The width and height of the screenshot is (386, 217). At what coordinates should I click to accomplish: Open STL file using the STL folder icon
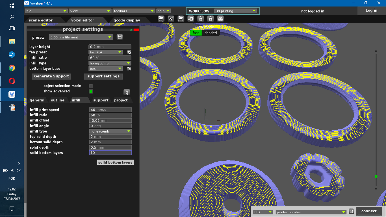click(161, 19)
